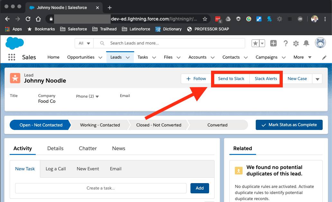Screen dimensions: 332x202
Task: Select the Open - Not Contacted stage
Action: click(40, 125)
